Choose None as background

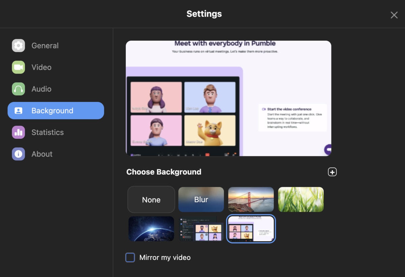[x=151, y=199]
